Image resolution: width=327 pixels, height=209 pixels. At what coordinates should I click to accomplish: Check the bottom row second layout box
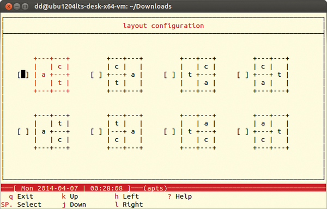[x=96, y=131]
